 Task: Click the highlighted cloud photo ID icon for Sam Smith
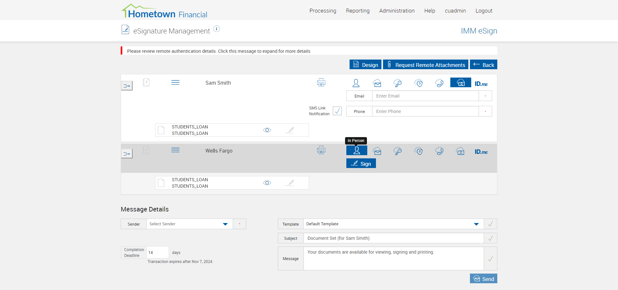click(x=461, y=82)
